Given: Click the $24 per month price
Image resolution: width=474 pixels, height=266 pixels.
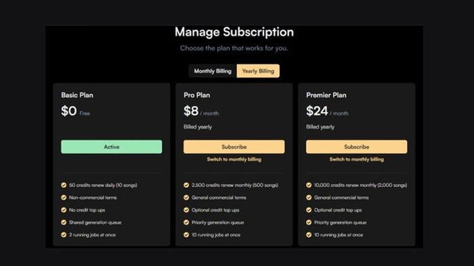Looking at the screenshot, I should click(327, 111).
